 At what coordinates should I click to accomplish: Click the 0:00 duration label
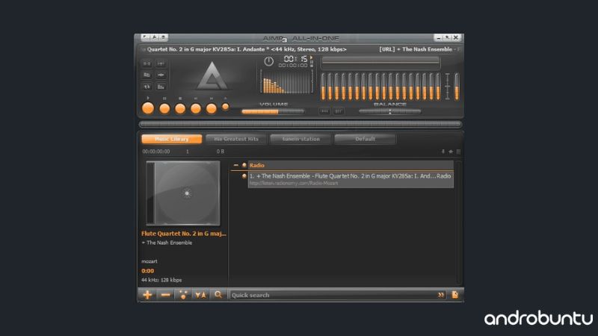tap(147, 271)
